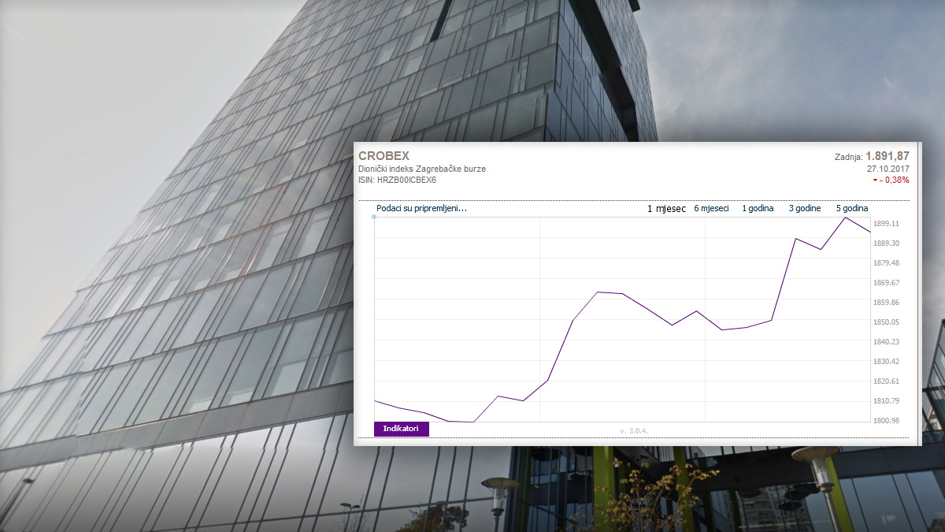Show the 1 godina range
Viewport: 945px width, 532px height.
click(x=758, y=209)
